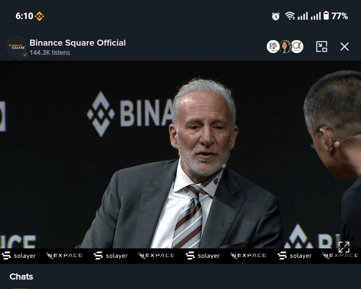Screen dimensions: 361x289
Task: Tap the Binance logo in the status bar
Action: (40, 16)
